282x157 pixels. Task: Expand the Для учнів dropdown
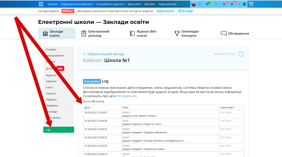click(x=135, y=4)
